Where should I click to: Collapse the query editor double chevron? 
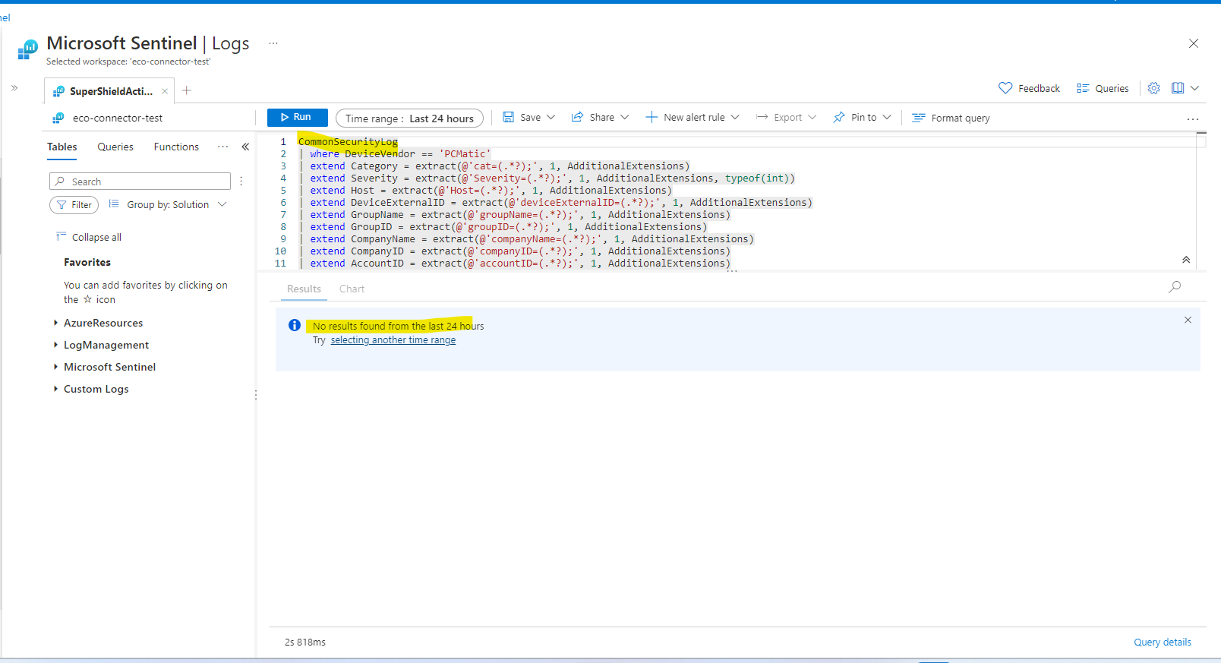point(1186,260)
